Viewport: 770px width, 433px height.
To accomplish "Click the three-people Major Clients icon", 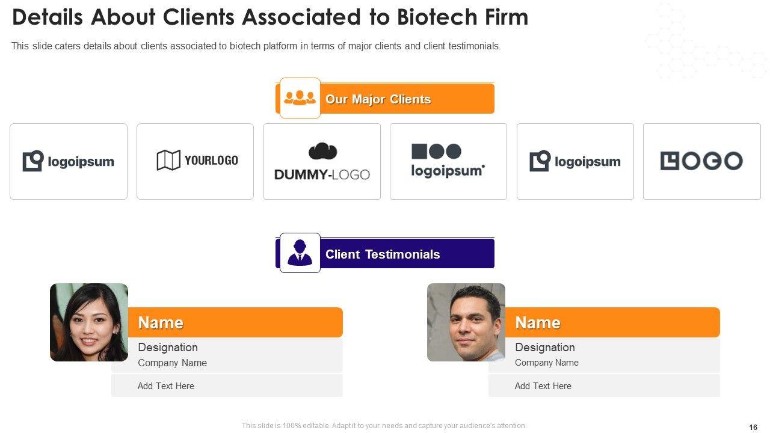I will (x=300, y=98).
